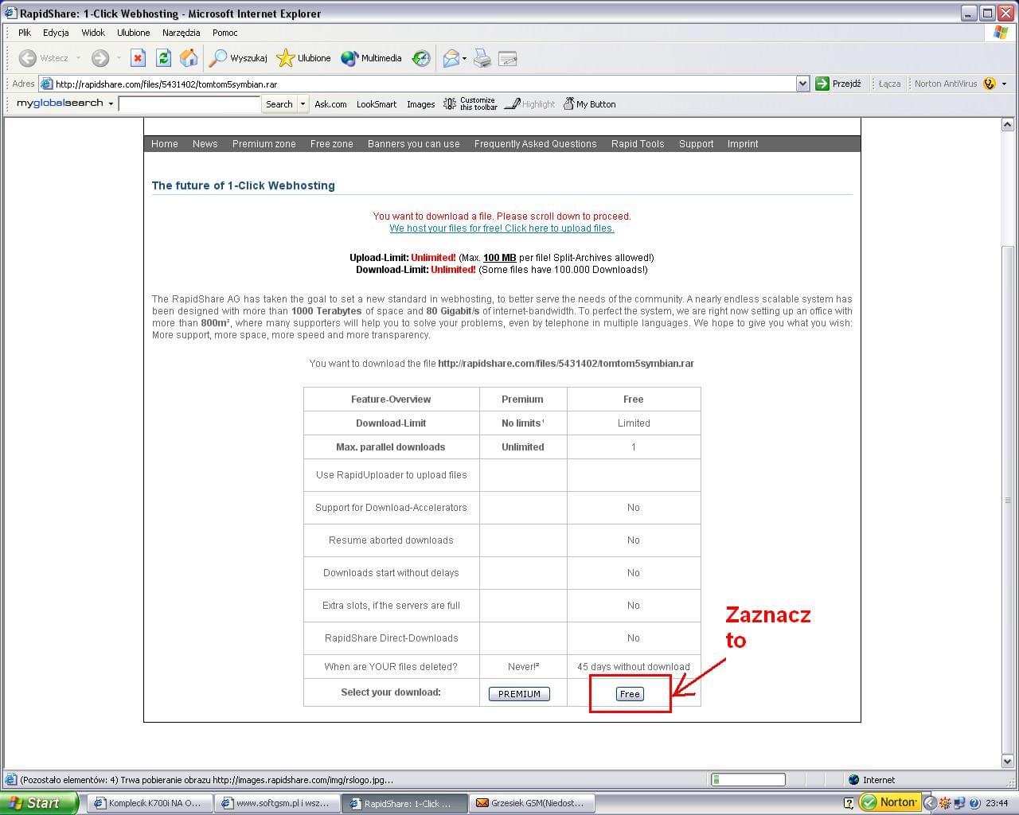Viewport: 1019px width, 815px height.
Task: Click Ask.com toolbar link
Action: coord(330,104)
